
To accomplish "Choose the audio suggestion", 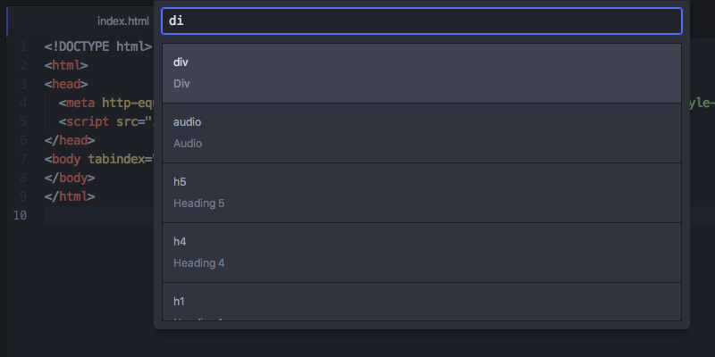I will (421, 132).
